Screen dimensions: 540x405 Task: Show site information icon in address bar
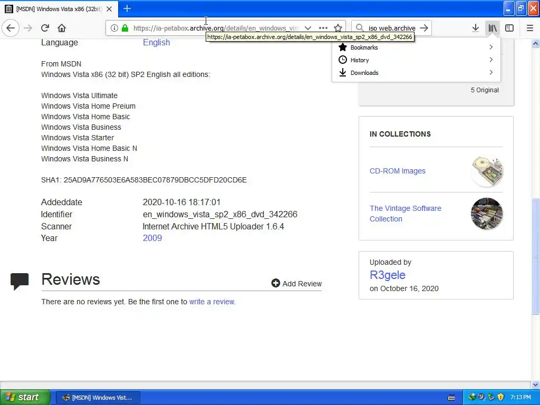click(114, 28)
